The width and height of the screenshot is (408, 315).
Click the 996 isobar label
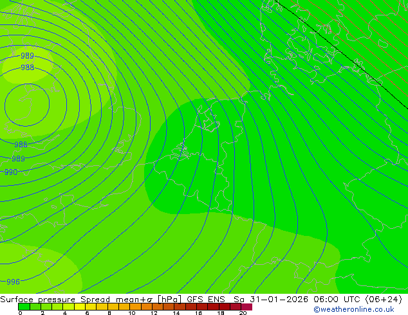click(x=13, y=282)
